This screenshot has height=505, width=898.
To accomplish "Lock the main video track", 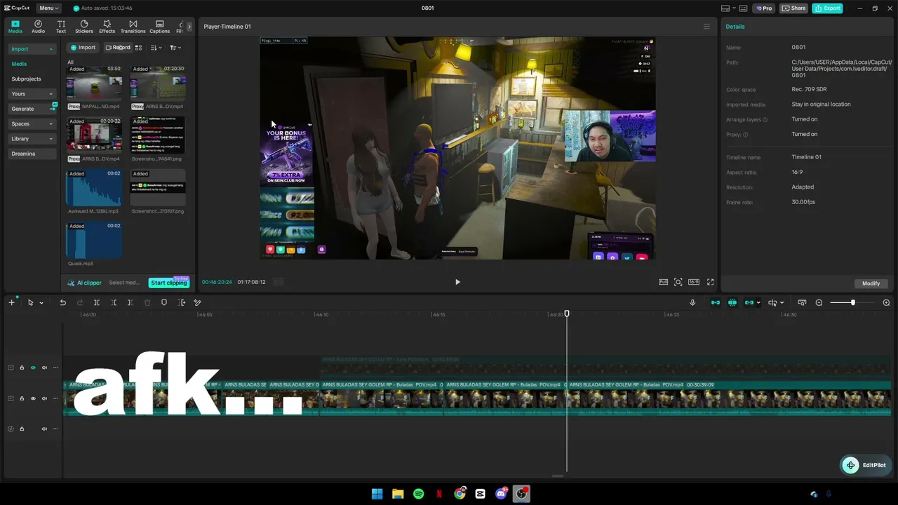I will click(x=22, y=398).
